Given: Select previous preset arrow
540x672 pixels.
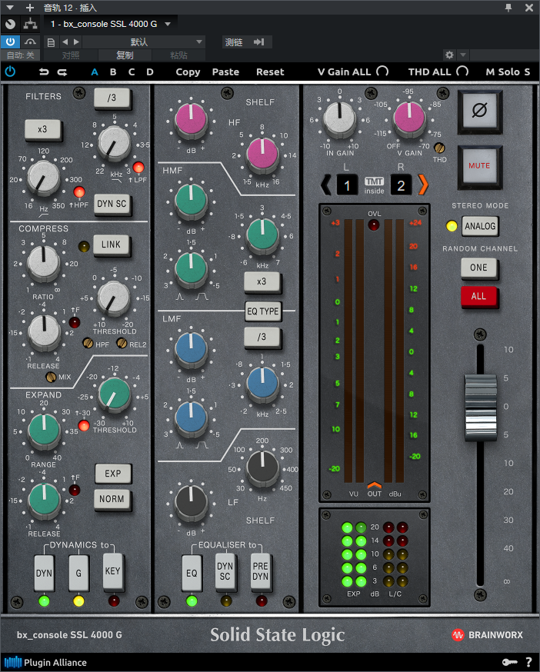Looking at the screenshot, I should click(x=65, y=42).
